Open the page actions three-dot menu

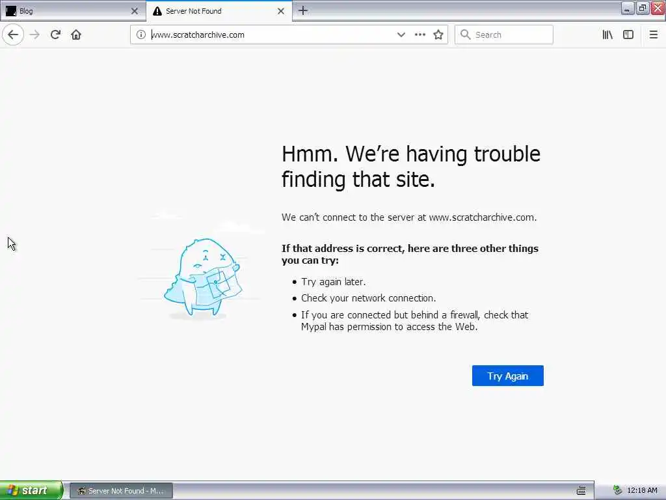(420, 35)
